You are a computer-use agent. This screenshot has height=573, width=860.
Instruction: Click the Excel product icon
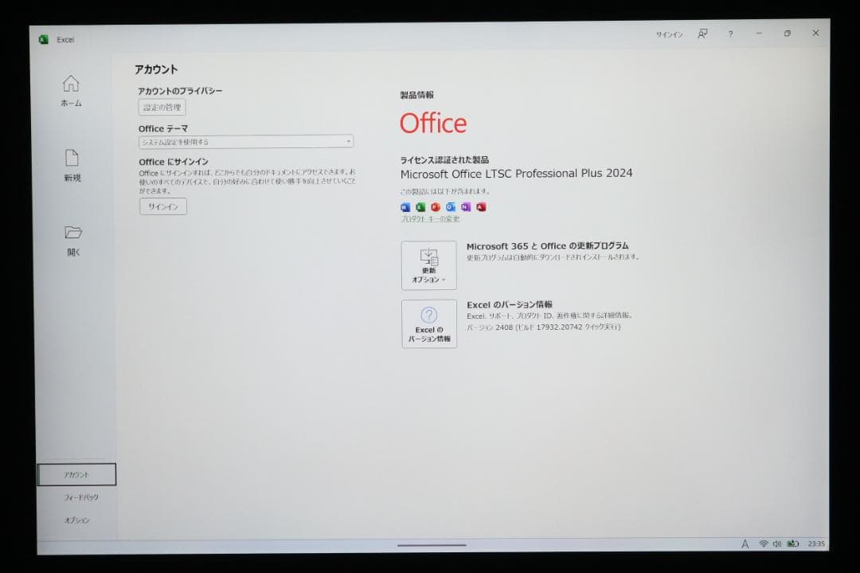pyautogui.click(x=420, y=207)
